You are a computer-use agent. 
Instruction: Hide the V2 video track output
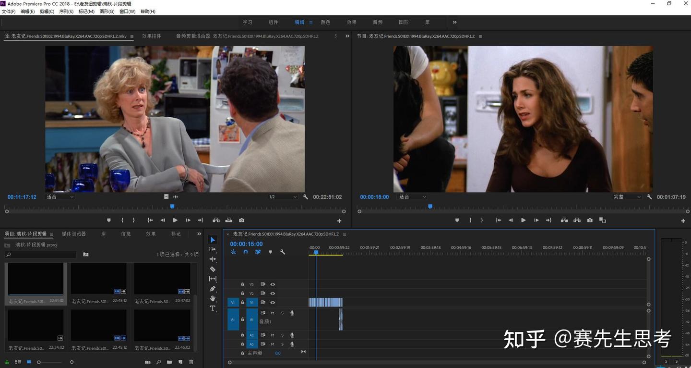coord(273,293)
